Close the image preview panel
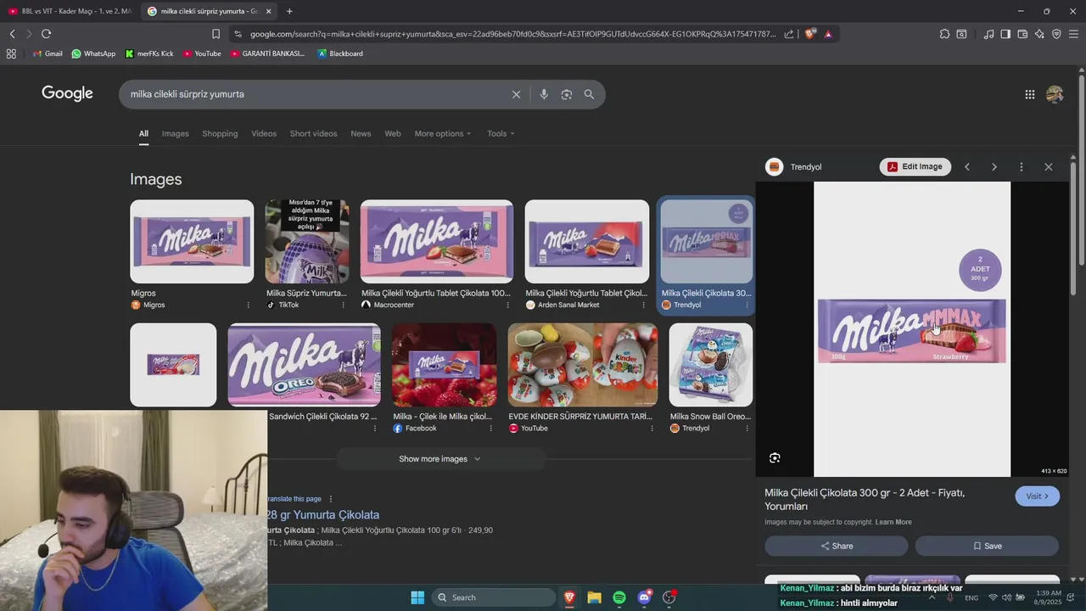This screenshot has width=1086, height=611. [1049, 167]
